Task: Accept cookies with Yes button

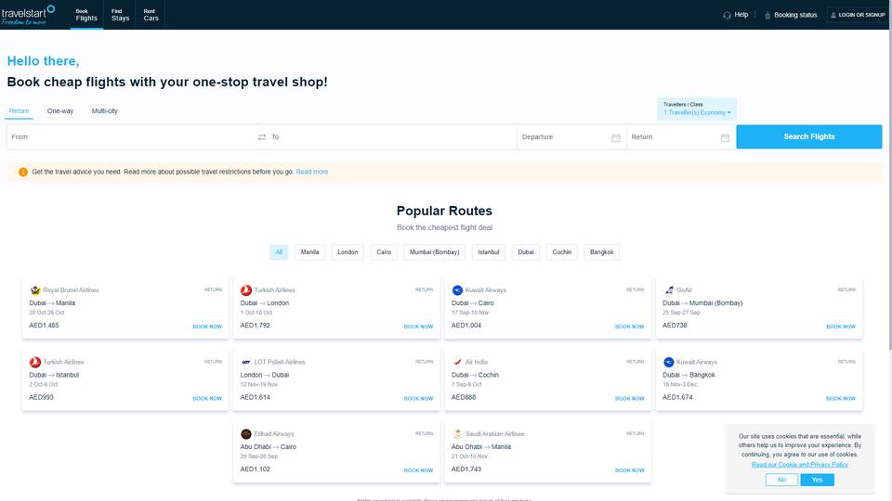Action: click(x=817, y=480)
